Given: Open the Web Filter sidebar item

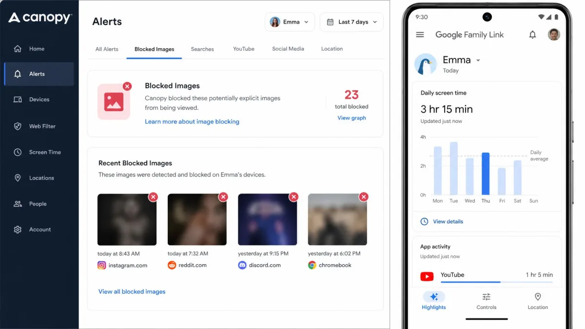Looking at the screenshot, I should tap(39, 126).
